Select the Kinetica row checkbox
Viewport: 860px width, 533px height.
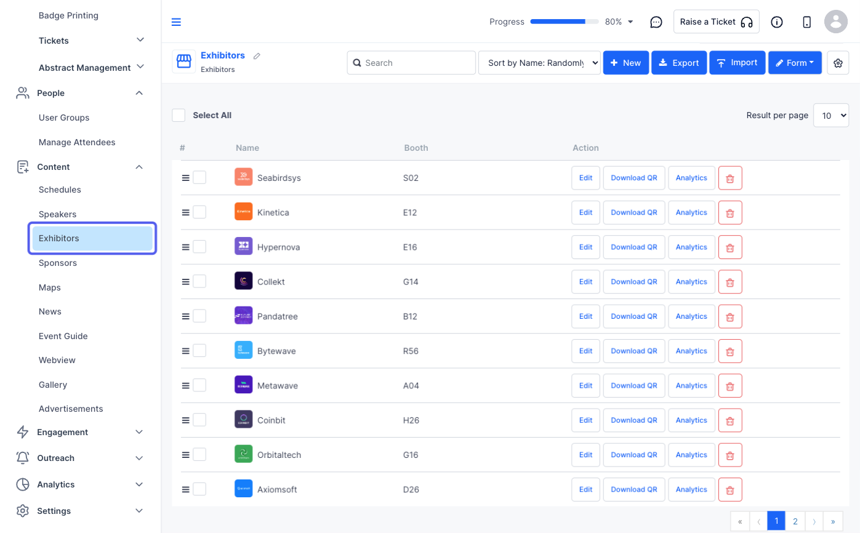click(x=199, y=212)
